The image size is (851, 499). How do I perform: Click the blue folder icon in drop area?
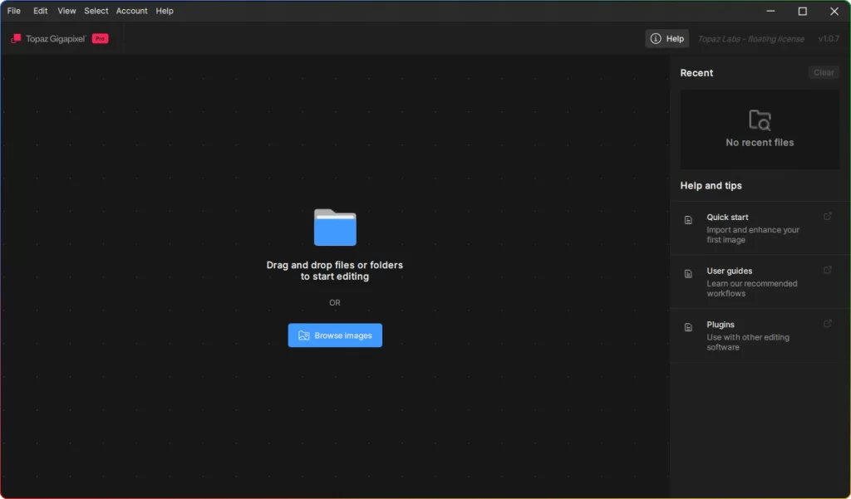point(335,227)
